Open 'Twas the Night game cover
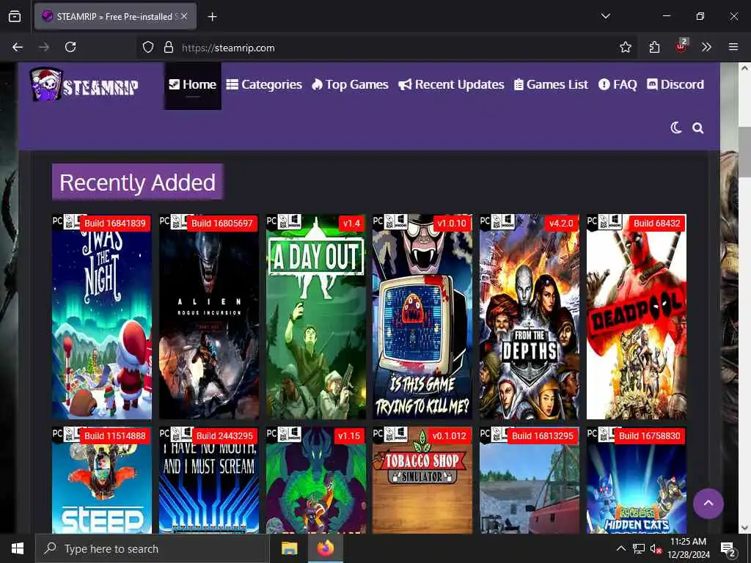 click(x=101, y=317)
